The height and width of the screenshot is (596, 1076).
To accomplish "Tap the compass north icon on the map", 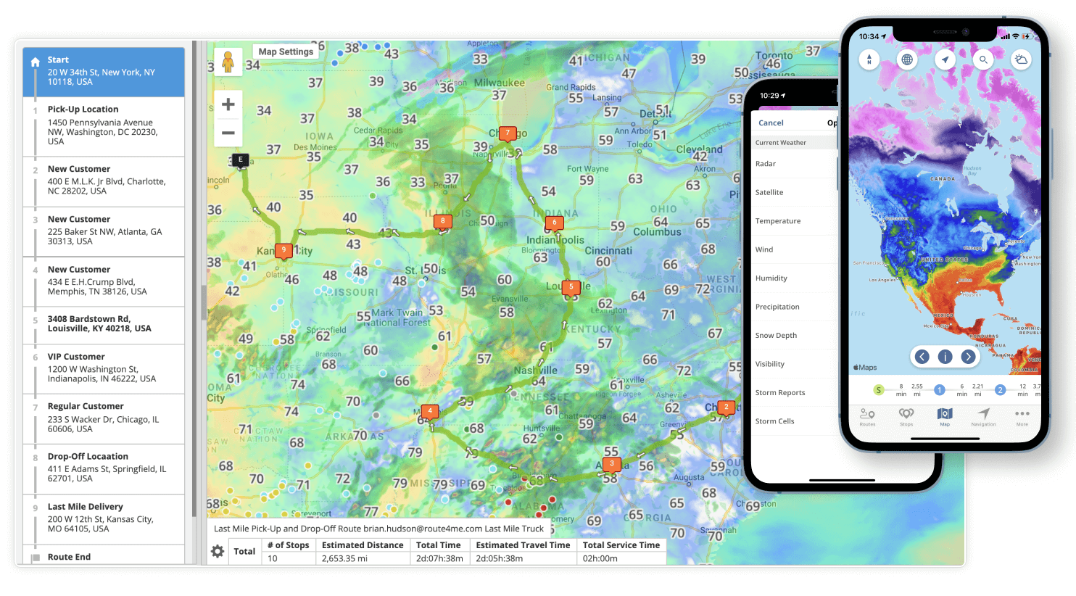I will pyautogui.click(x=869, y=59).
